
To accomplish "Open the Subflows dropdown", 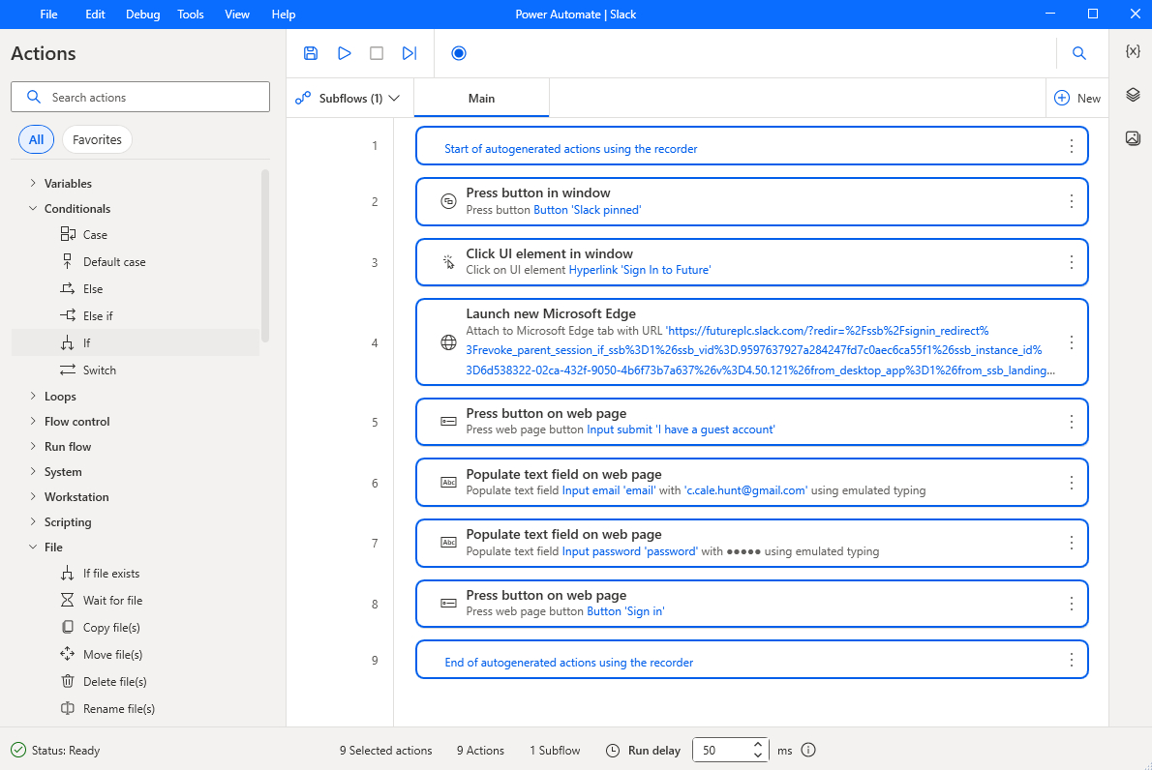I will [x=349, y=98].
